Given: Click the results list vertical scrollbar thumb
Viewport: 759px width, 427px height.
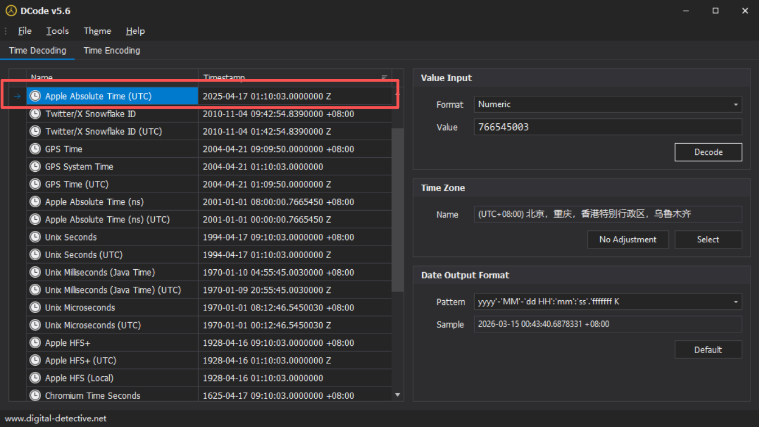Looking at the screenshot, I should click(x=398, y=210).
